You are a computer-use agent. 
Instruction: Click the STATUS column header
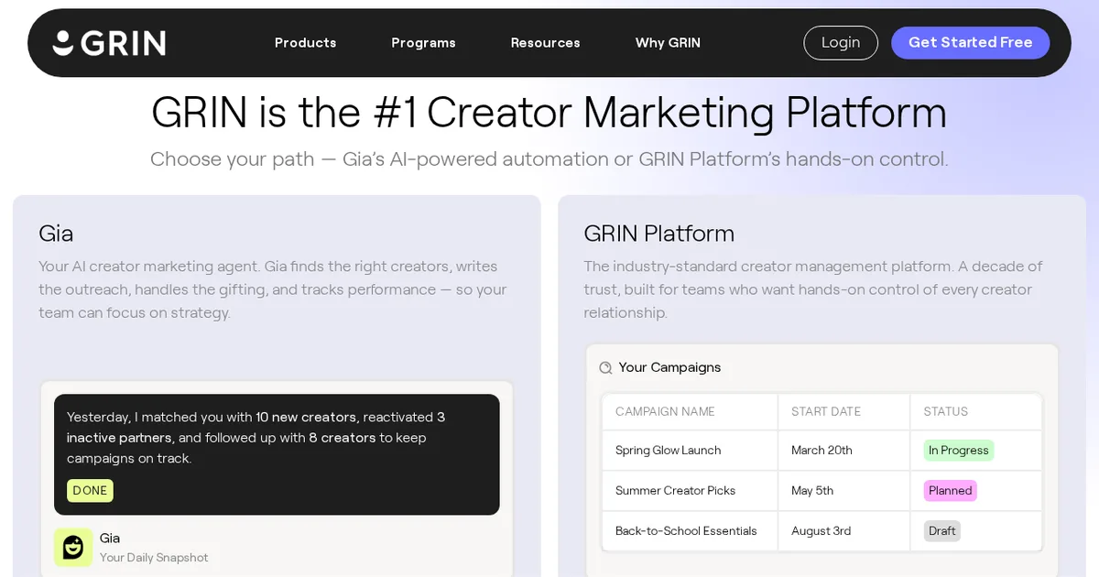[x=945, y=412]
